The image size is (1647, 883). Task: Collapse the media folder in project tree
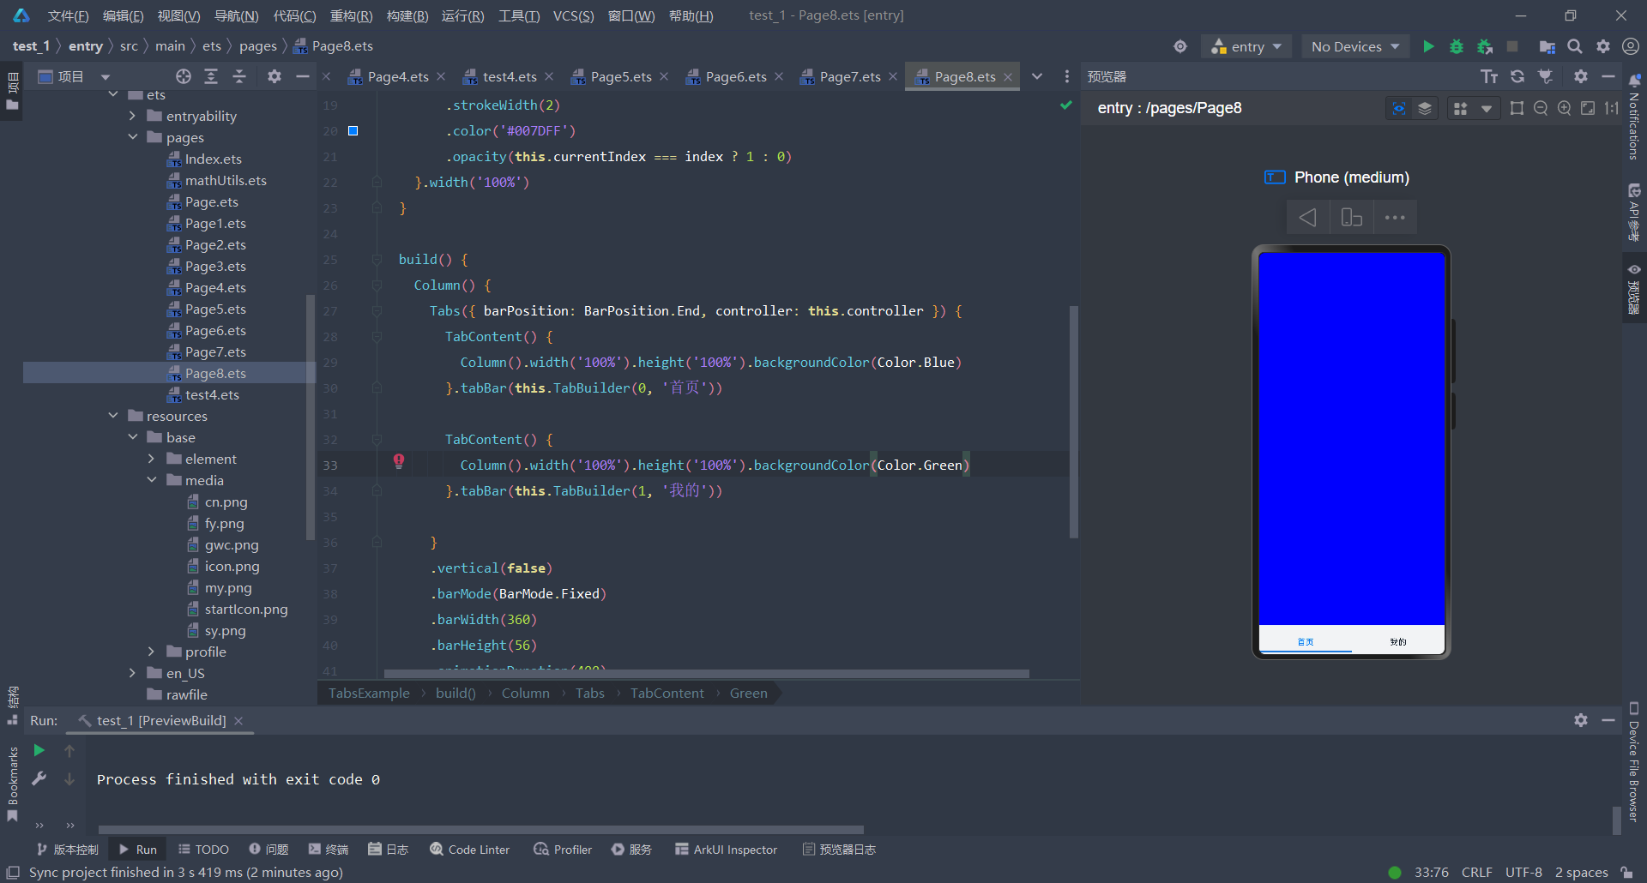tap(152, 480)
